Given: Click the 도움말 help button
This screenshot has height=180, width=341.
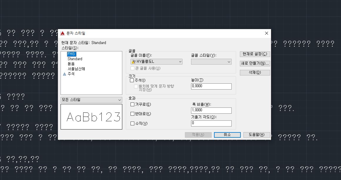Looking at the screenshot, I should tap(256, 134).
